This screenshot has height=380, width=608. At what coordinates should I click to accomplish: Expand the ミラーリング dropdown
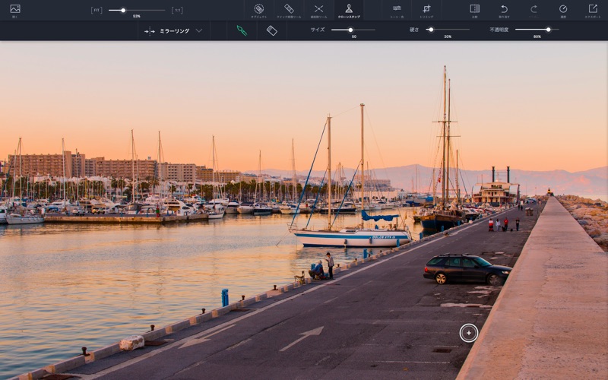174,31
